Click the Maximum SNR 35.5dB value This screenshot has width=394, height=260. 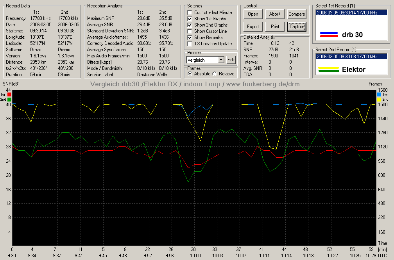coord(166,18)
